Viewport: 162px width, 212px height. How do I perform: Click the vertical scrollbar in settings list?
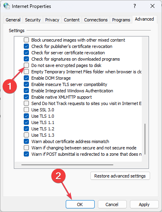[x=145, y=139]
